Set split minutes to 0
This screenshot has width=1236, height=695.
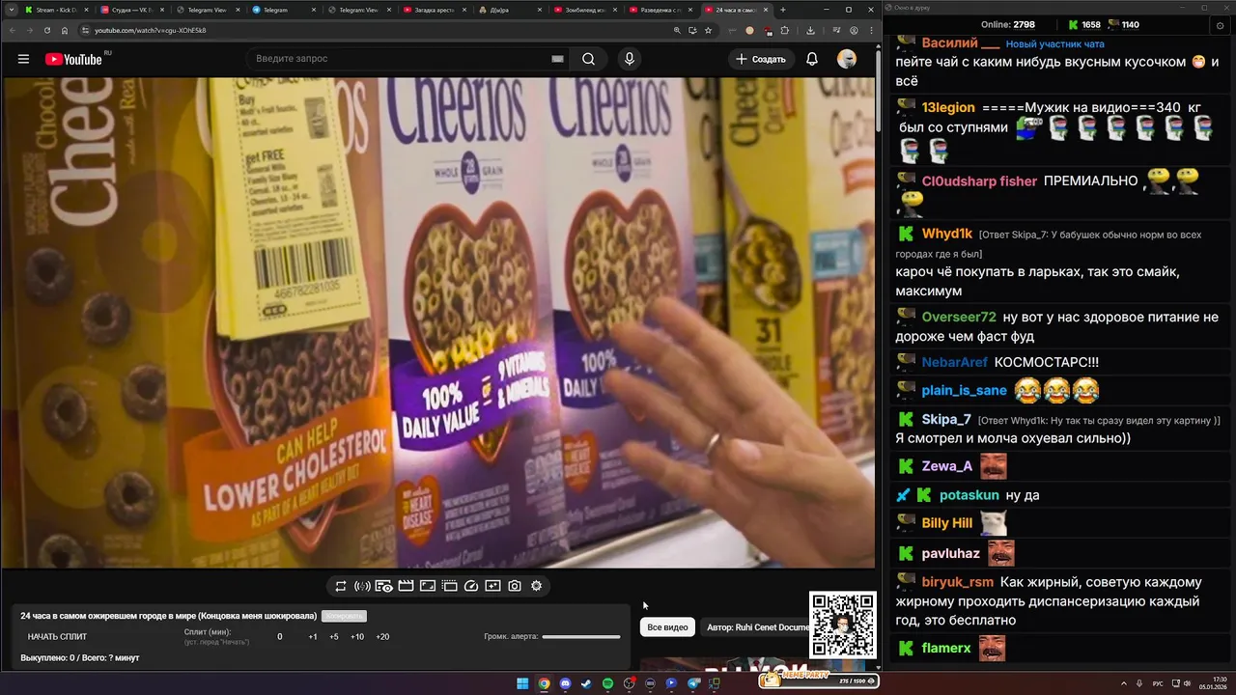tap(280, 637)
